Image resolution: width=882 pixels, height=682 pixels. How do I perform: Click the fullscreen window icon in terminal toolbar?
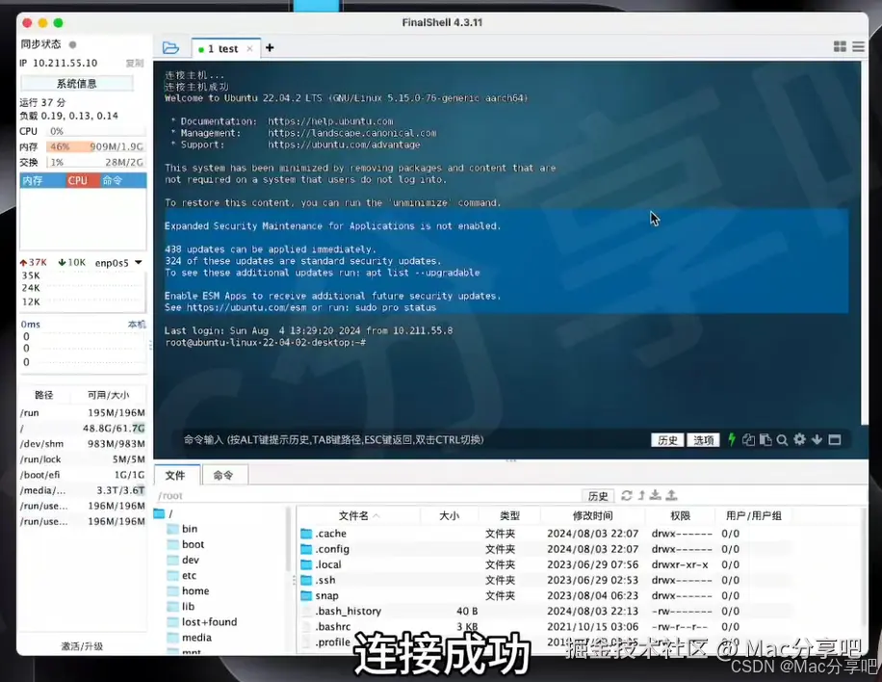(x=835, y=439)
